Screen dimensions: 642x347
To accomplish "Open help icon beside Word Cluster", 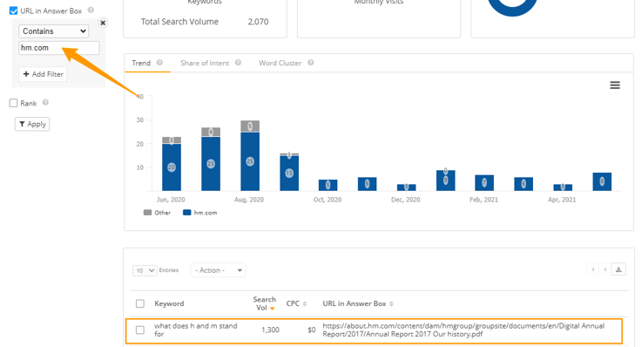I will click(311, 63).
